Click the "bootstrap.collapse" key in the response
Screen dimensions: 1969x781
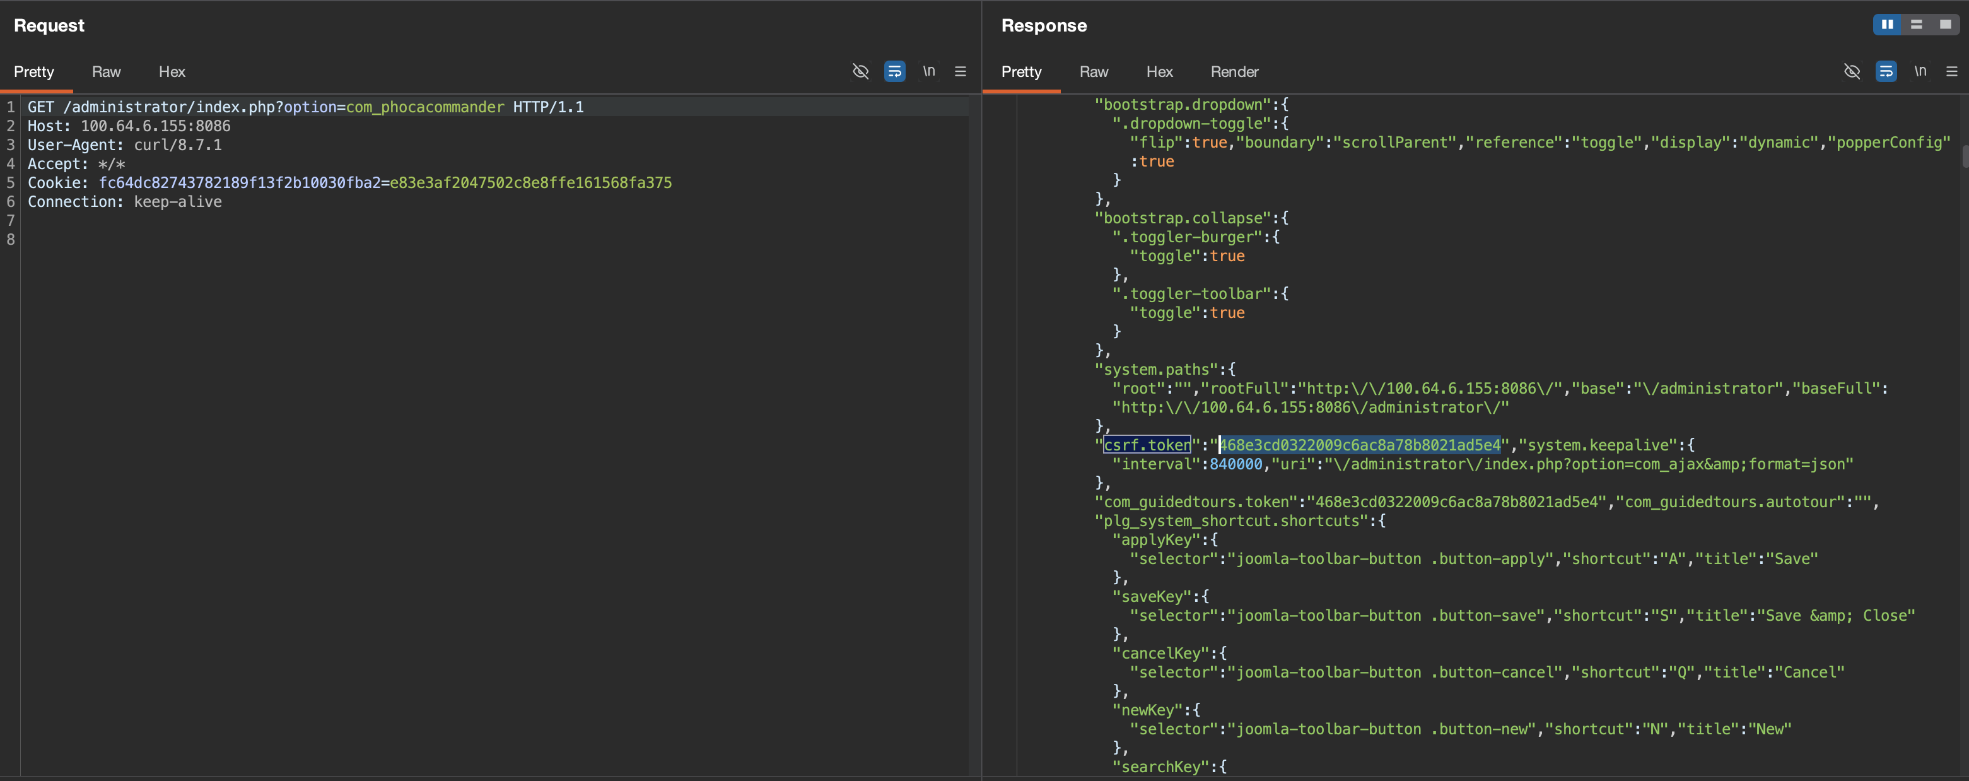click(1182, 218)
